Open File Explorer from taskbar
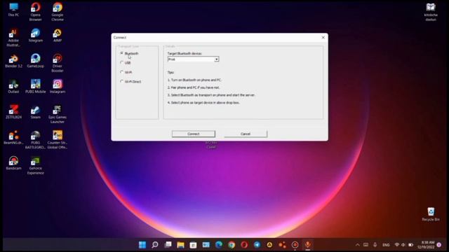 click(x=180, y=245)
